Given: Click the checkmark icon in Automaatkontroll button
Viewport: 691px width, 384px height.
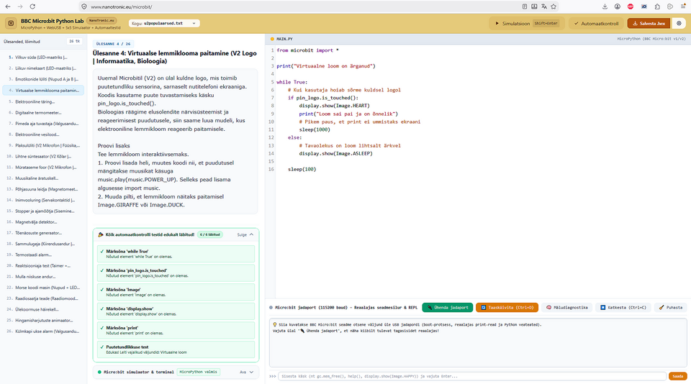Looking at the screenshot, I should [x=576, y=23].
